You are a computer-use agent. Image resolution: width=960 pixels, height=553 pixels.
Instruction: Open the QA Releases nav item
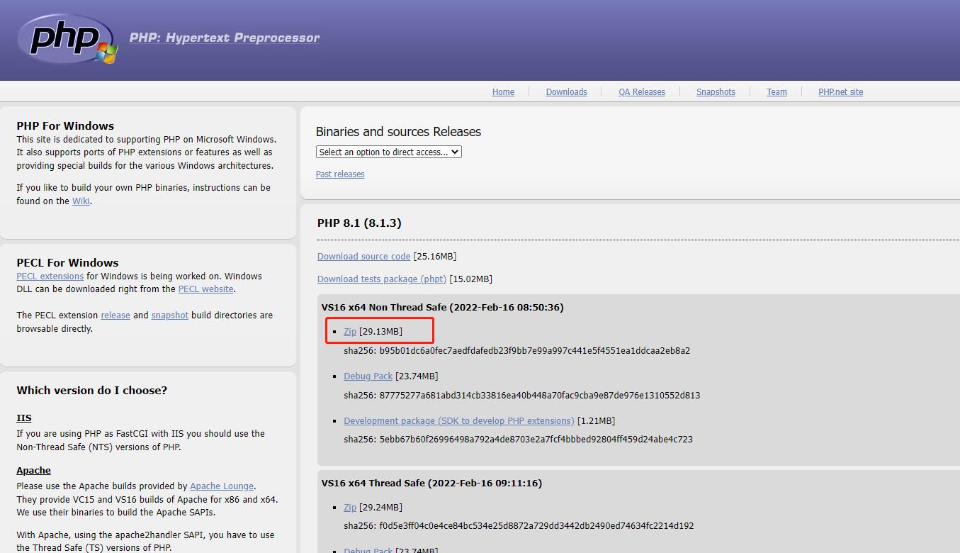click(x=642, y=92)
